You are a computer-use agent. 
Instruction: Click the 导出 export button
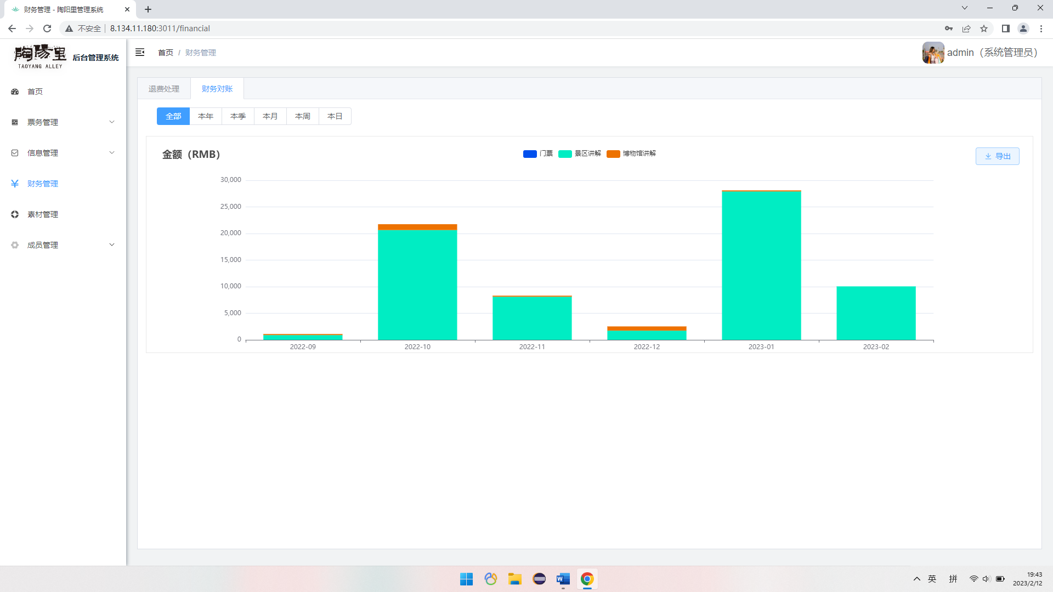click(x=997, y=156)
